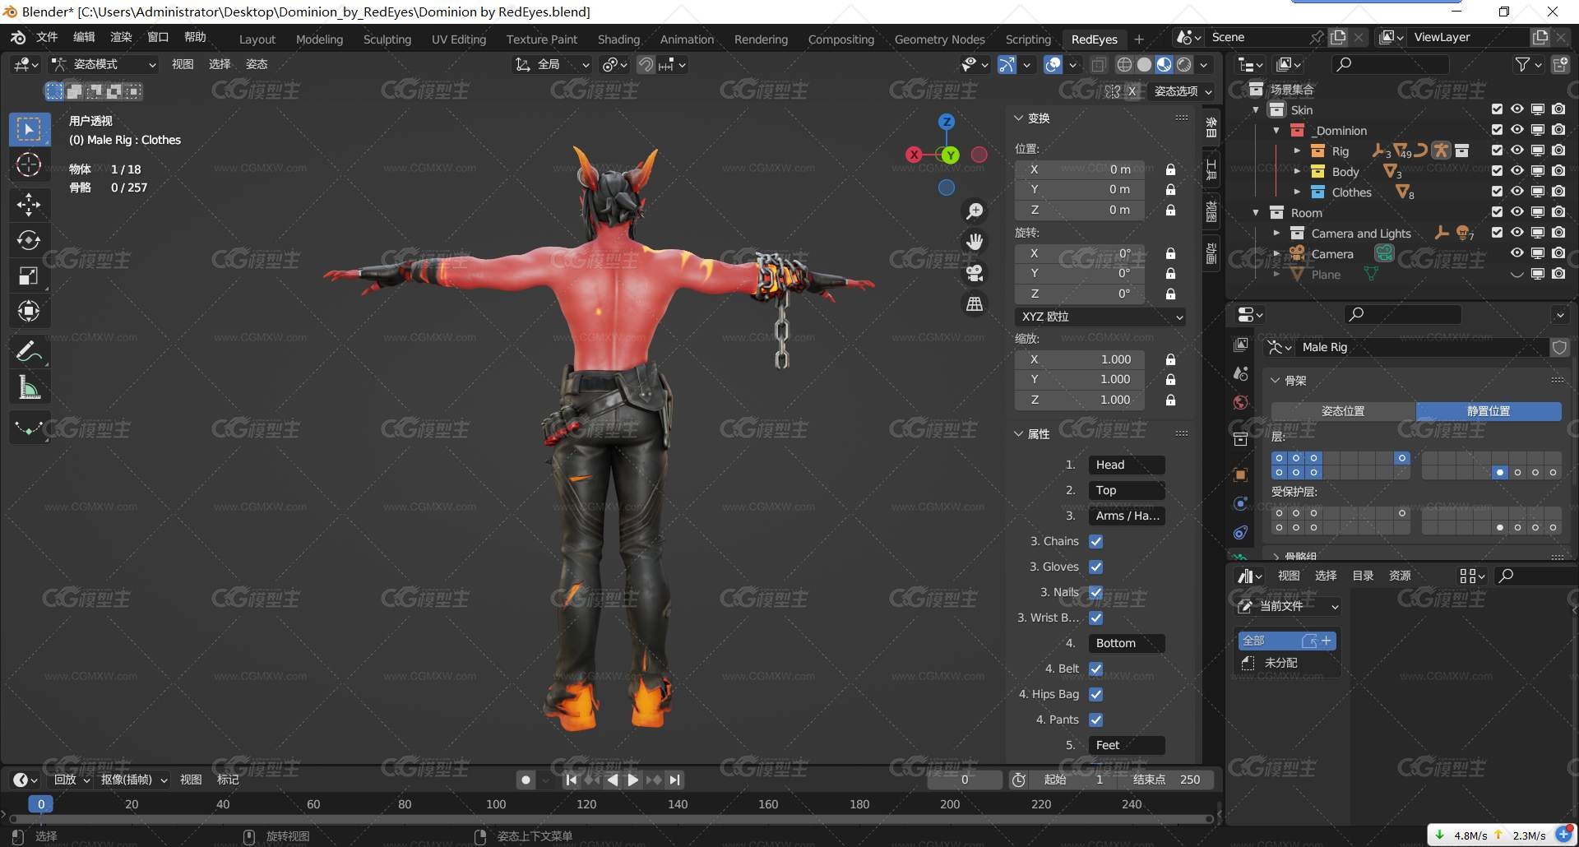Toggle the Rig collection exclude checkbox
The height and width of the screenshot is (847, 1579).
point(1497,150)
